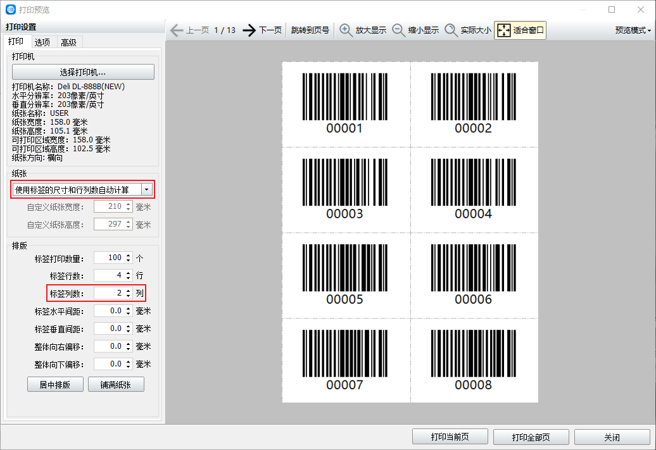Increase 标签水平间距 with the up arrow
656x450 pixels.
[x=129, y=308]
